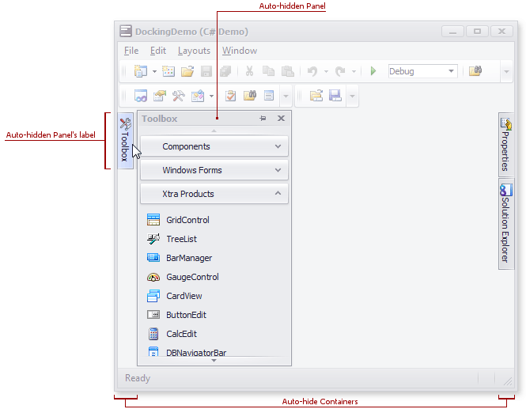Select BarManager in the toolbox list
The image size is (526, 409).
pos(189,258)
